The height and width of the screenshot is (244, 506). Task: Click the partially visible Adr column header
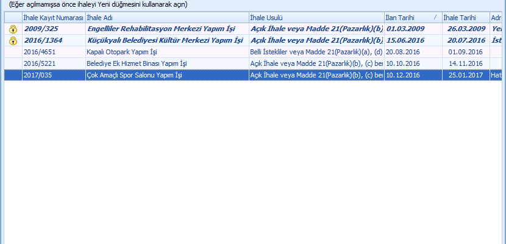point(497,17)
